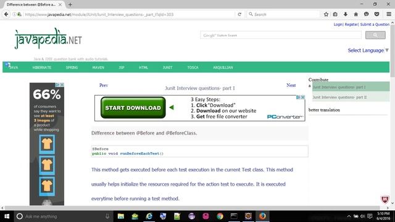Open the volume control in system tray

coord(362,216)
